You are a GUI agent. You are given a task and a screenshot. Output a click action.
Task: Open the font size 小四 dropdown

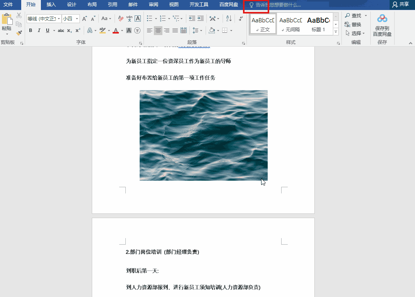[77, 18]
